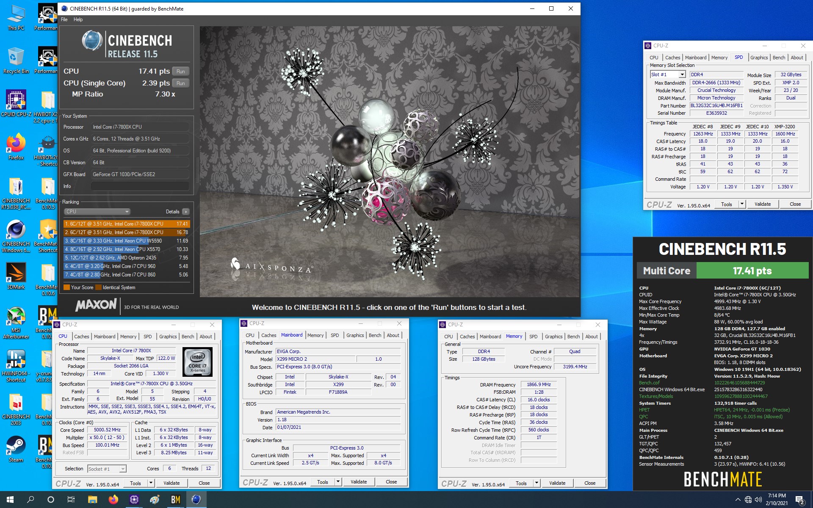
Task: Open Firefox from the taskbar
Action: pyautogui.click(x=113, y=500)
